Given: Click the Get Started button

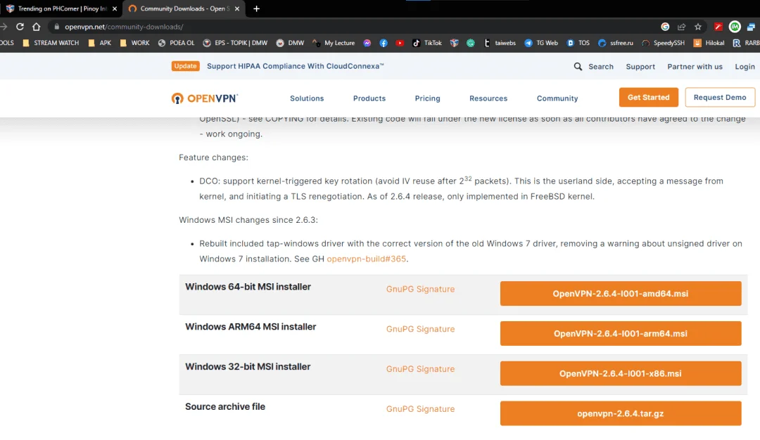Looking at the screenshot, I should 649,97.
